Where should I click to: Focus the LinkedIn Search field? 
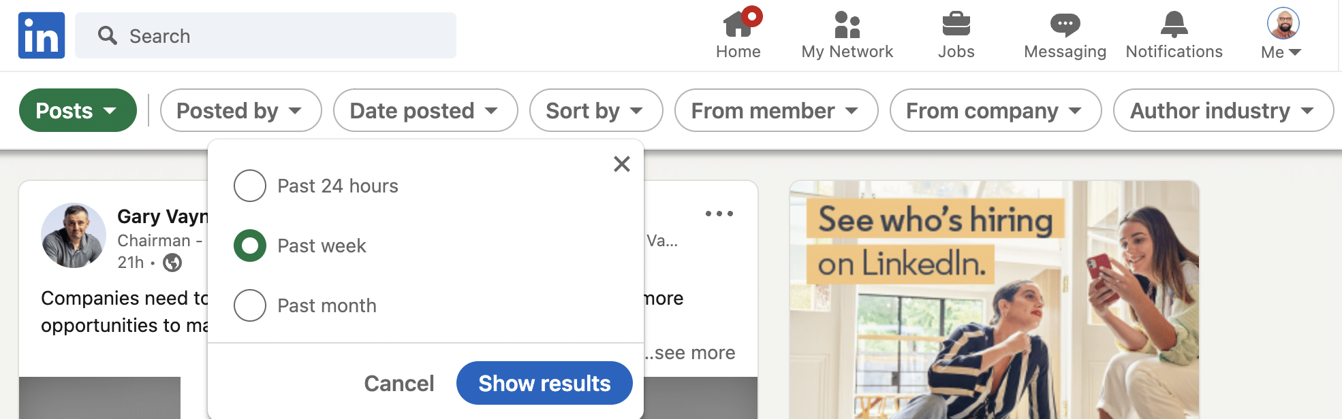click(x=266, y=35)
